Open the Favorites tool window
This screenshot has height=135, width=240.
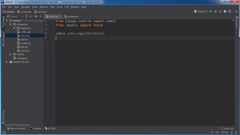[x=3, y=117]
